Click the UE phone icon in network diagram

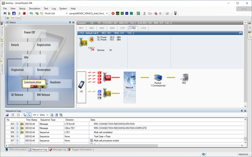pyautogui.click(x=81, y=85)
